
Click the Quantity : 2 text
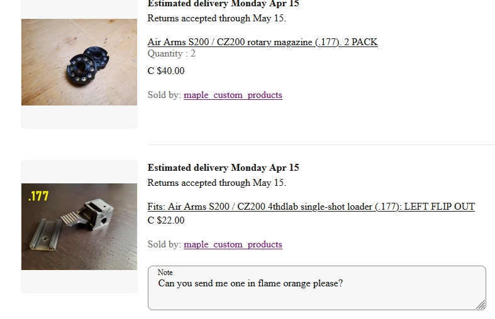(172, 53)
